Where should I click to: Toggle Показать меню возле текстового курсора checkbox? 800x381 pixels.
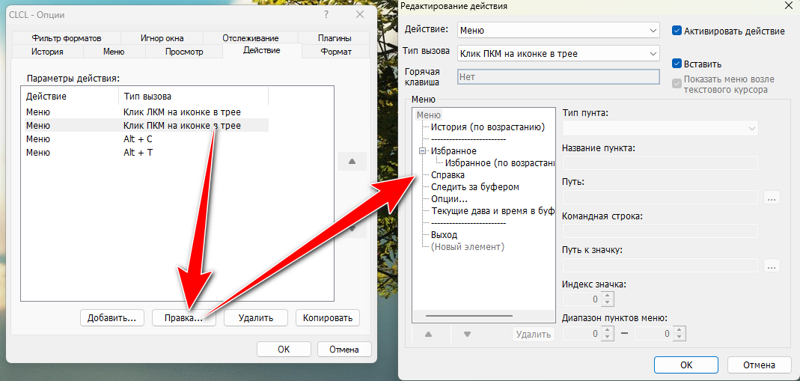tap(677, 84)
